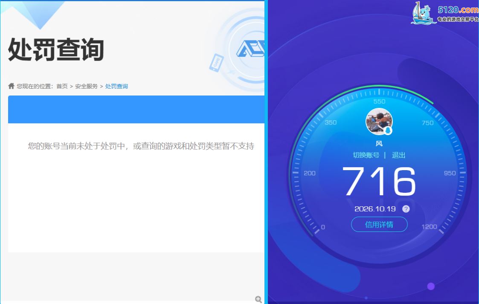Click the home icon in breadcrumb
This screenshot has width=479, height=304.
[11, 86]
